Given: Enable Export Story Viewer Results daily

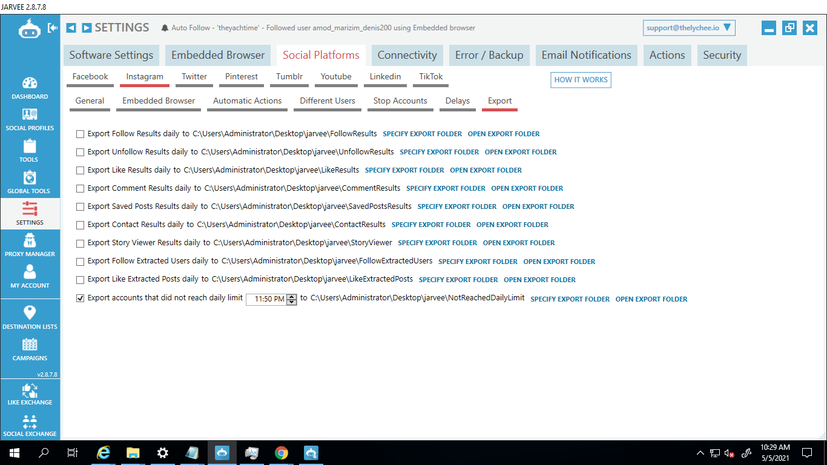Looking at the screenshot, I should (x=80, y=243).
